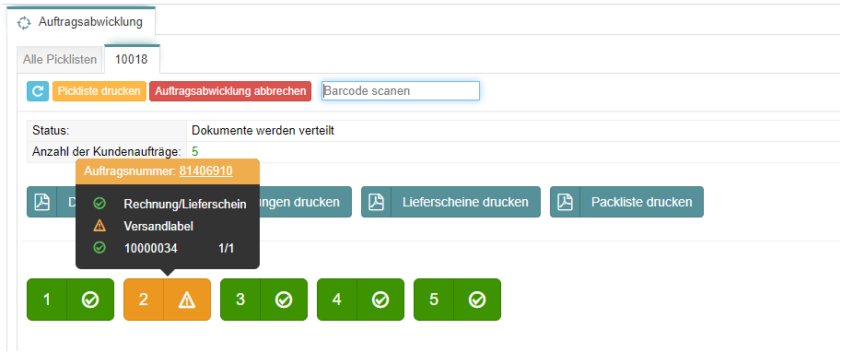Click 'Versandlabel' text in tooltip
Screen dimensions: 842x353
pos(158,226)
